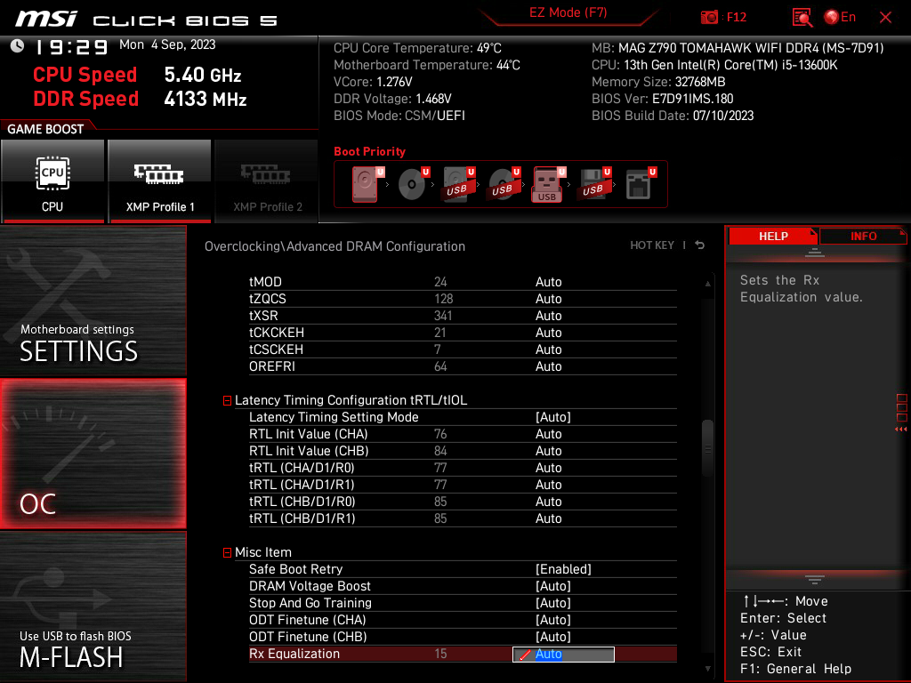The width and height of the screenshot is (911, 683).
Task: Select the tRTL (CHB/D1/R1) row
Action: 463,518
